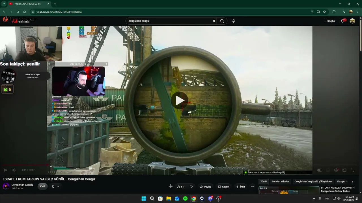The image size is (362, 203).
Task: Click the Oluştur create button
Action: (x=329, y=21)
